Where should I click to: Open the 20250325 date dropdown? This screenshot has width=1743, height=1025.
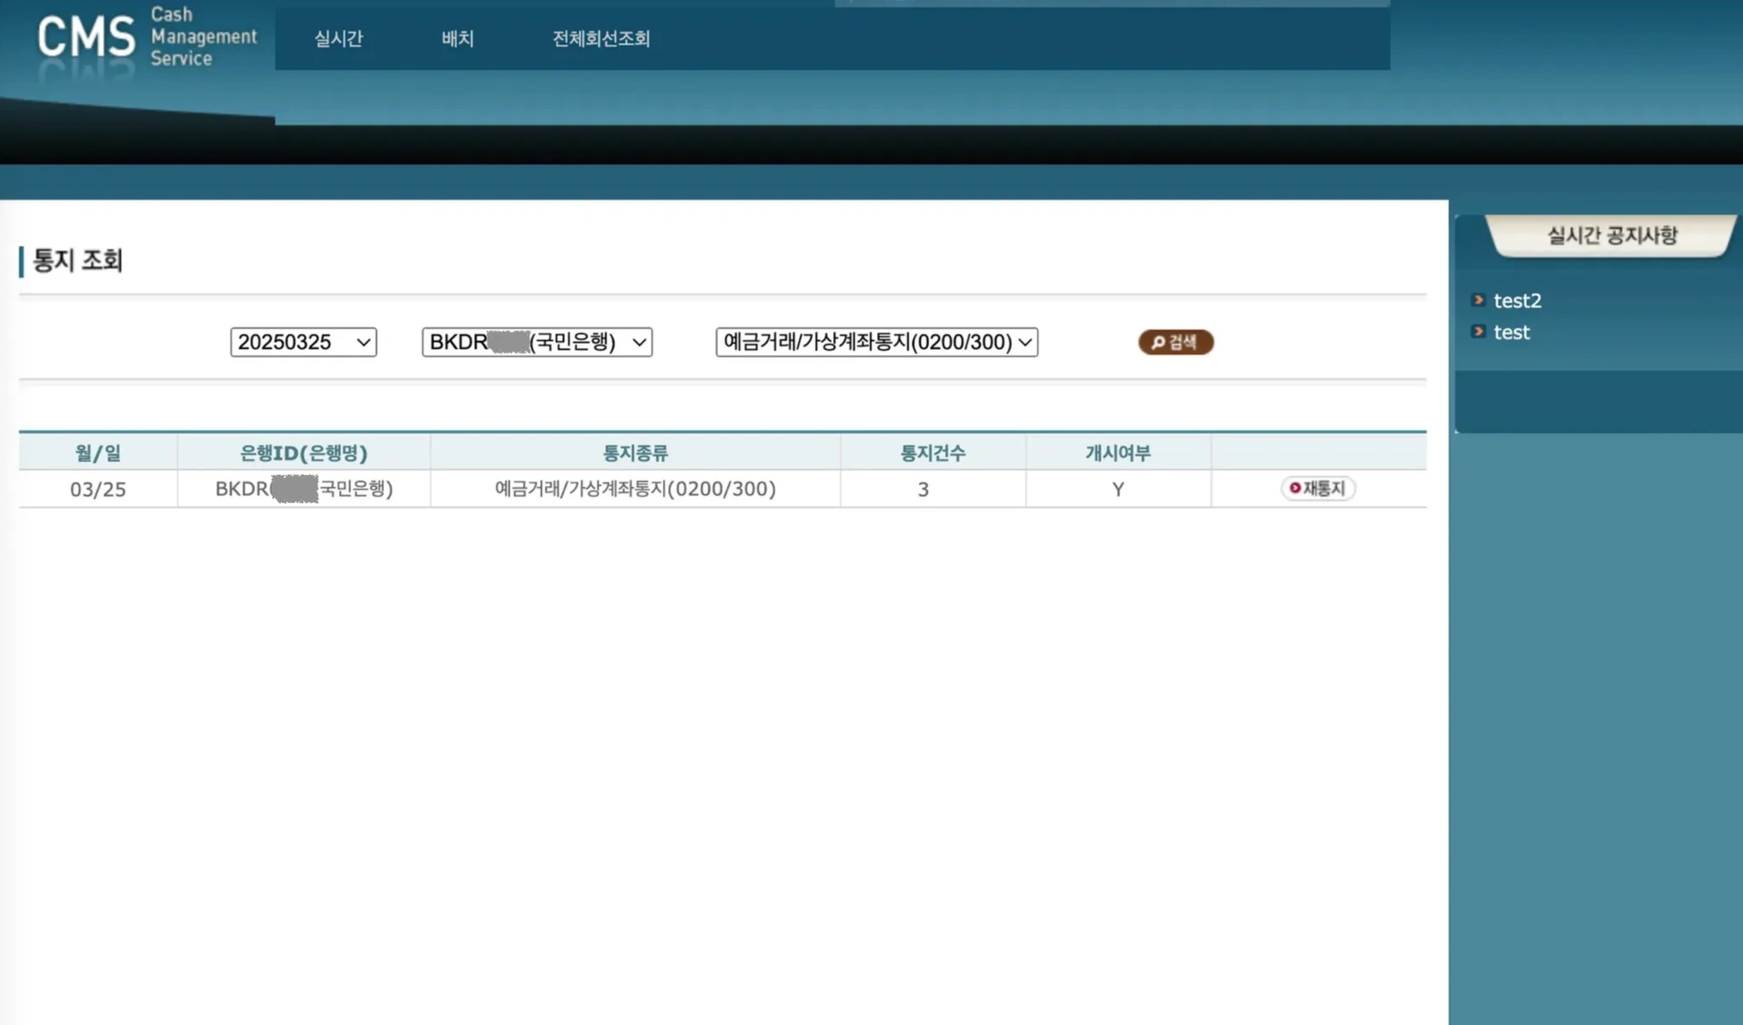pyautogui.click(x=303, y=342)
